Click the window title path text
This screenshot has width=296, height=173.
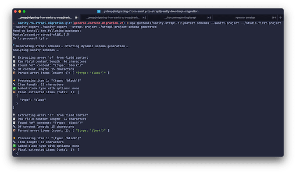[x=150, y=11]
